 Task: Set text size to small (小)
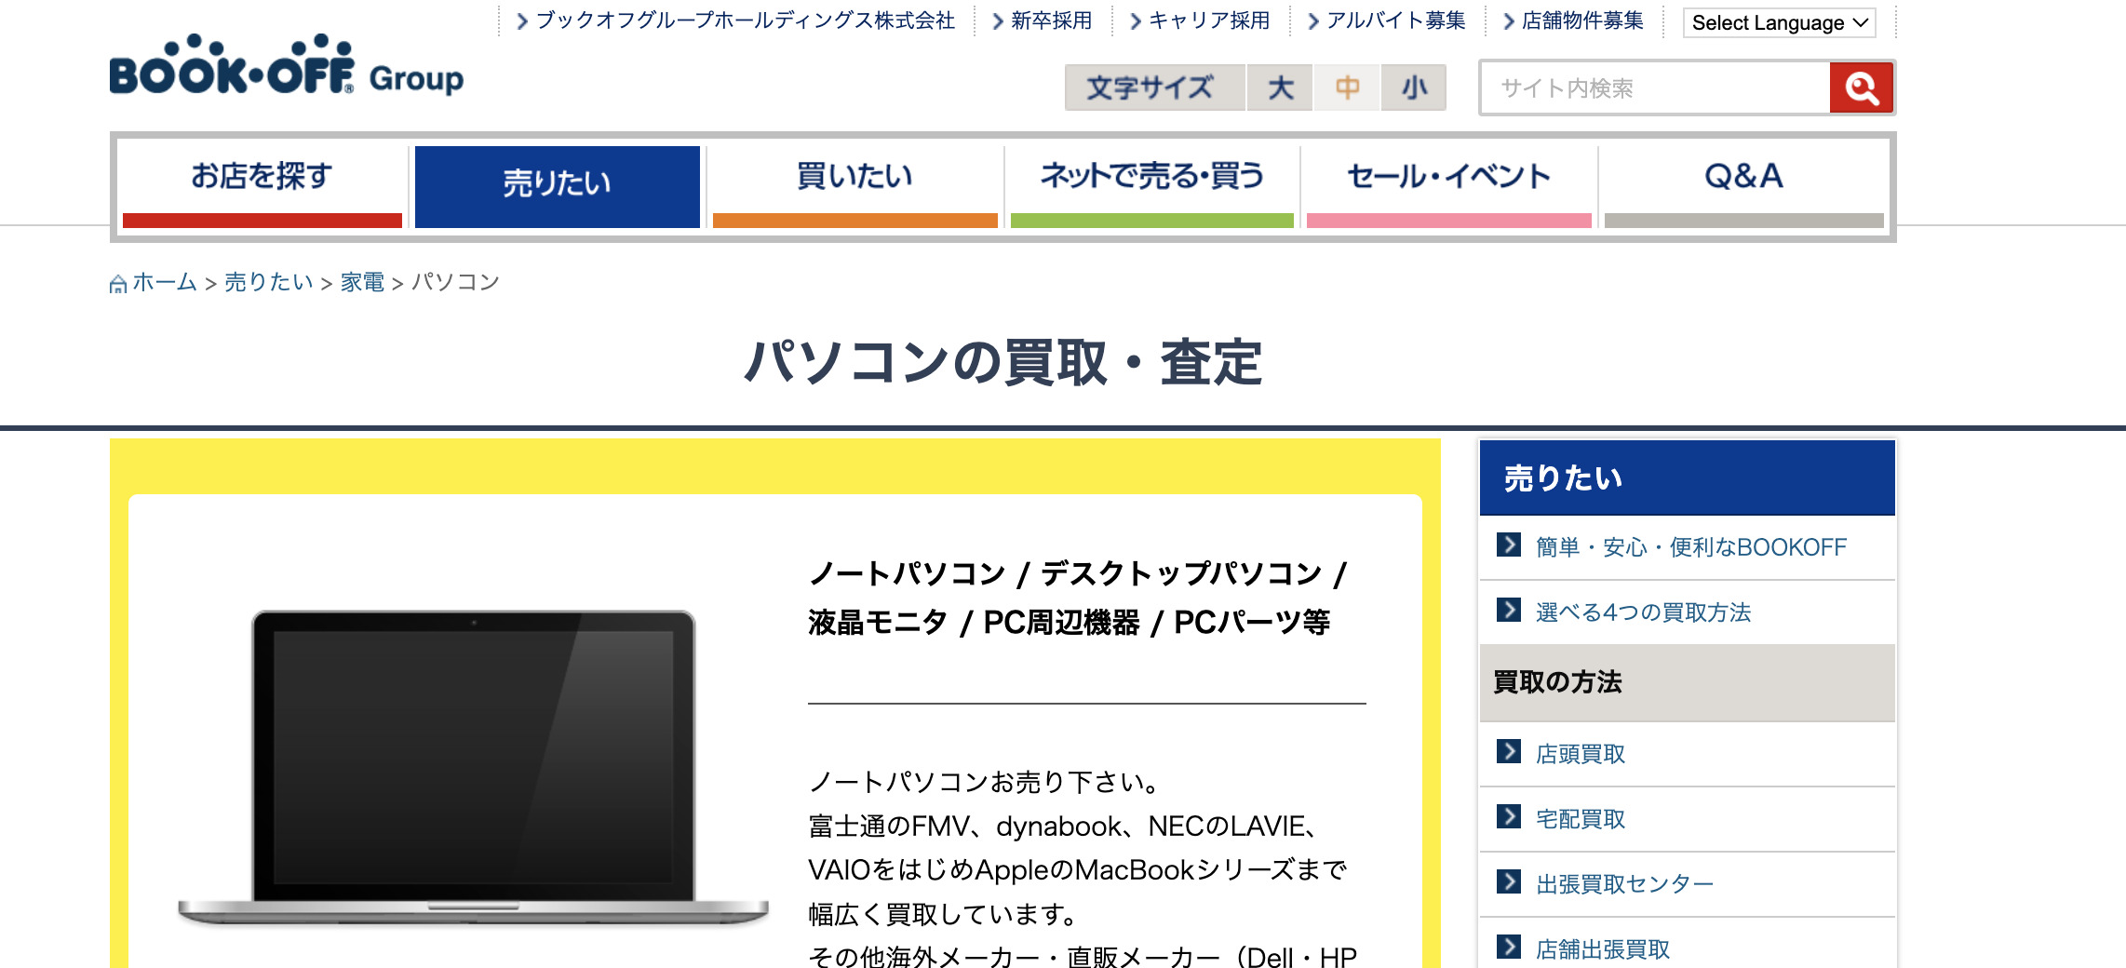point(1414,88)
